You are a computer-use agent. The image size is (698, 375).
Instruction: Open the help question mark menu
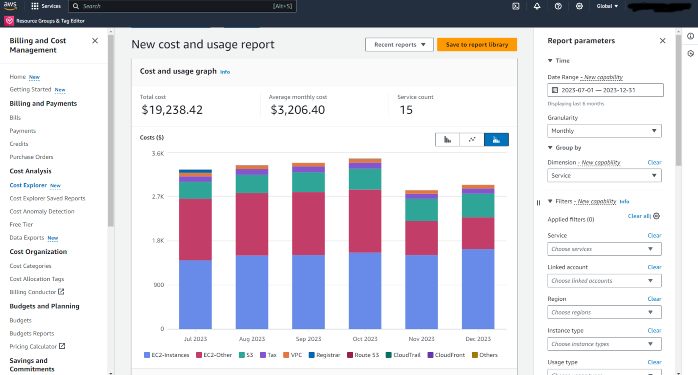pyautogui.click(x=558, y=6)
